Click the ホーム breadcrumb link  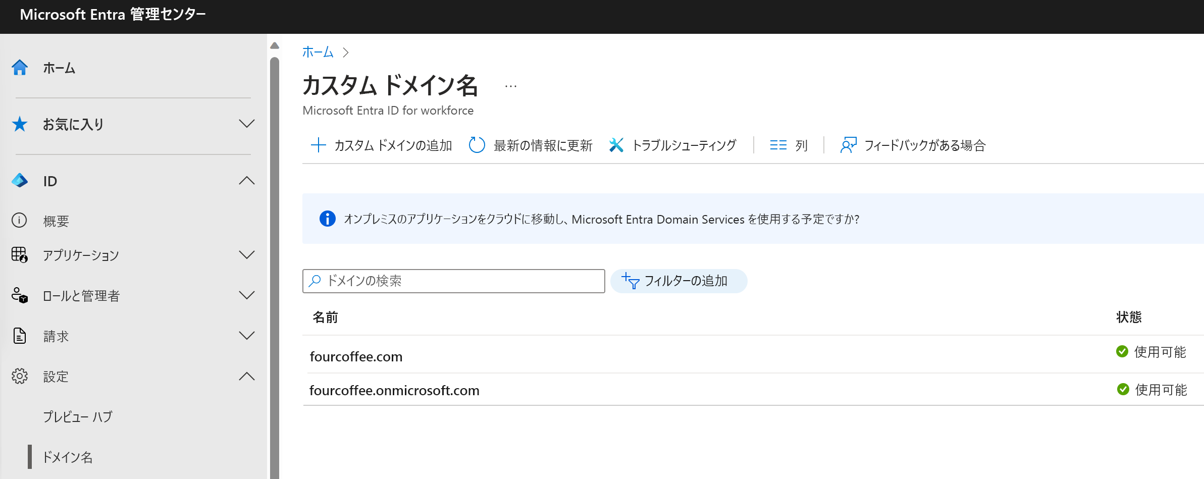318,52
